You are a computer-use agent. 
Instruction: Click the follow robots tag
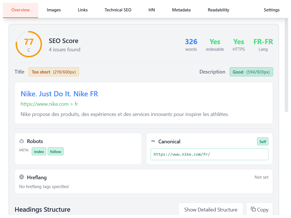pyautogui.click(x=56, y=151)
